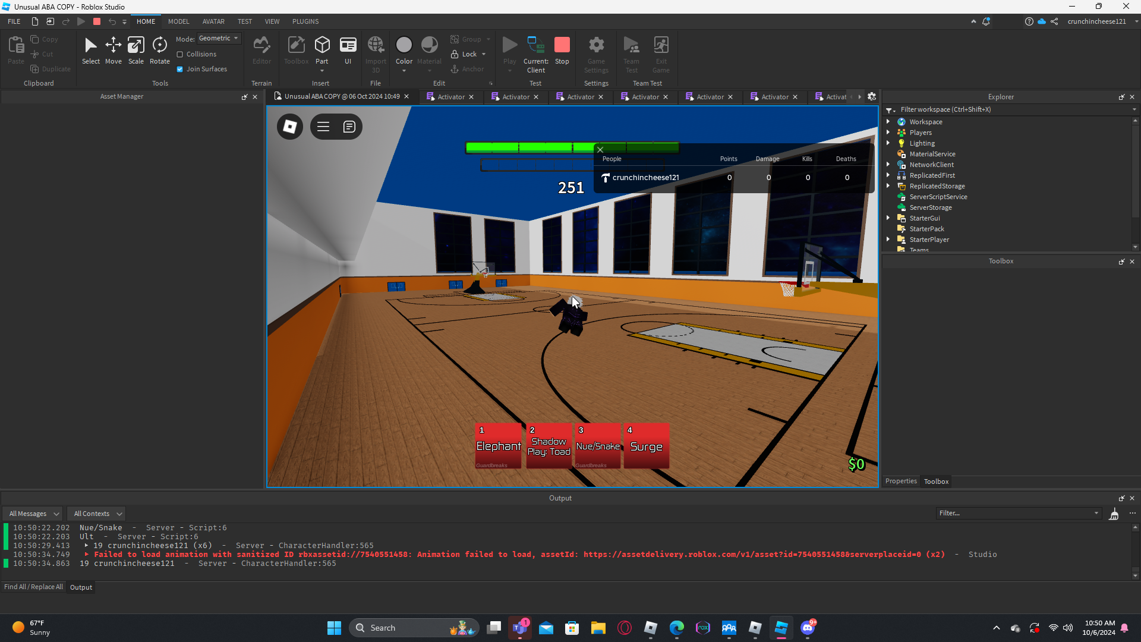Viewport: 1141px width, 642px height.
Task: Click the Stop test button
Action: tap(562, 51)
